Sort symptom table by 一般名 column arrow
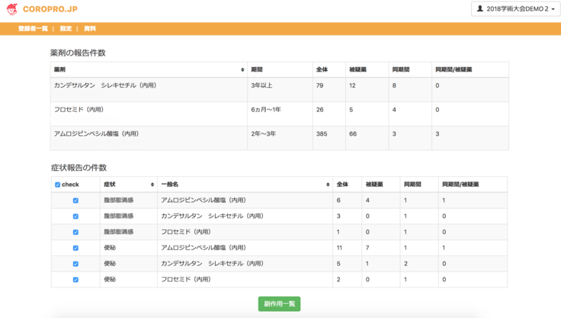This screenshot has width=561, height=318. click(x=328, y=185)
